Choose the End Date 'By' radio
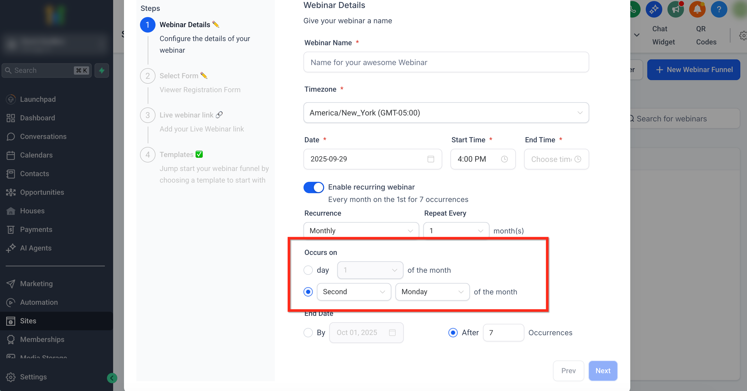The width and height of the screenshot is (747, 391). 308,332
